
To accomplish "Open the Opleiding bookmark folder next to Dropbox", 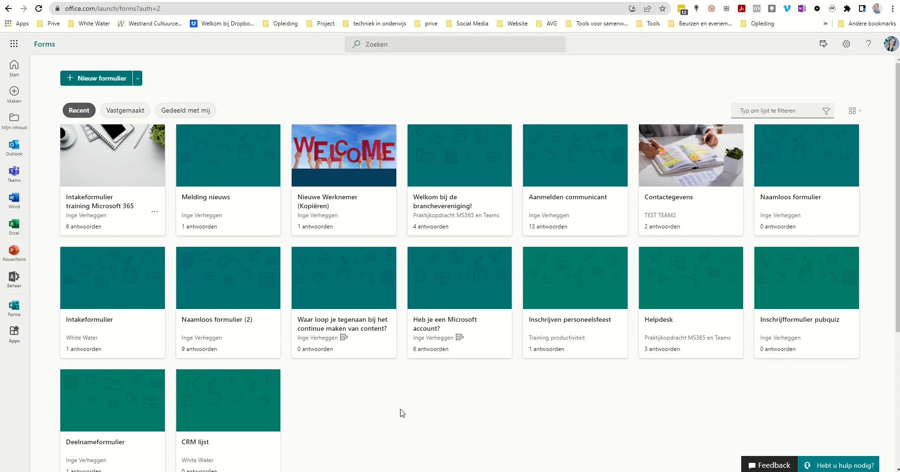I will pos(280,24).
